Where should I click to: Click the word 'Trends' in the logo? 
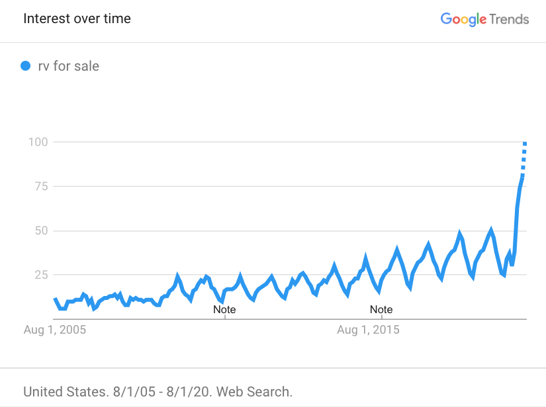click(509, 19)
